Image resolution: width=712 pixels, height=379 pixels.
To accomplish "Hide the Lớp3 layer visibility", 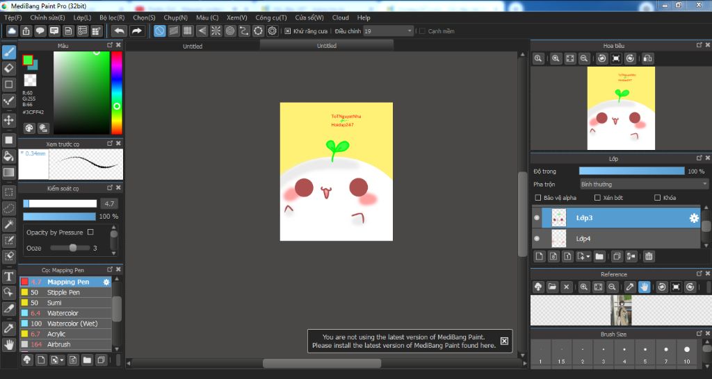I will tap(537, 218).
